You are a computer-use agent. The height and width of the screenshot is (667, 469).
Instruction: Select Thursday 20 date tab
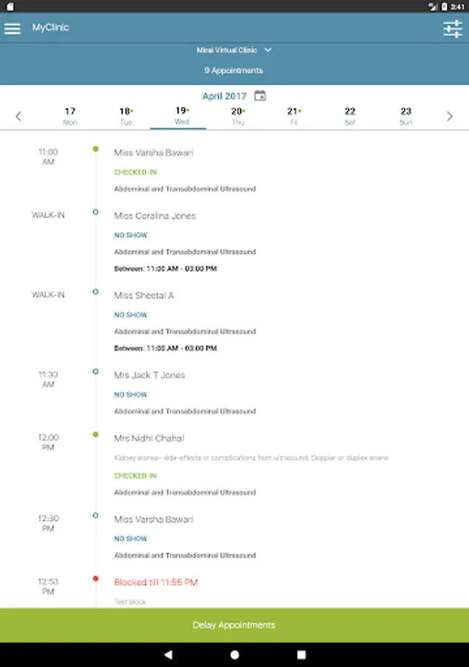(x=237, y=116)
